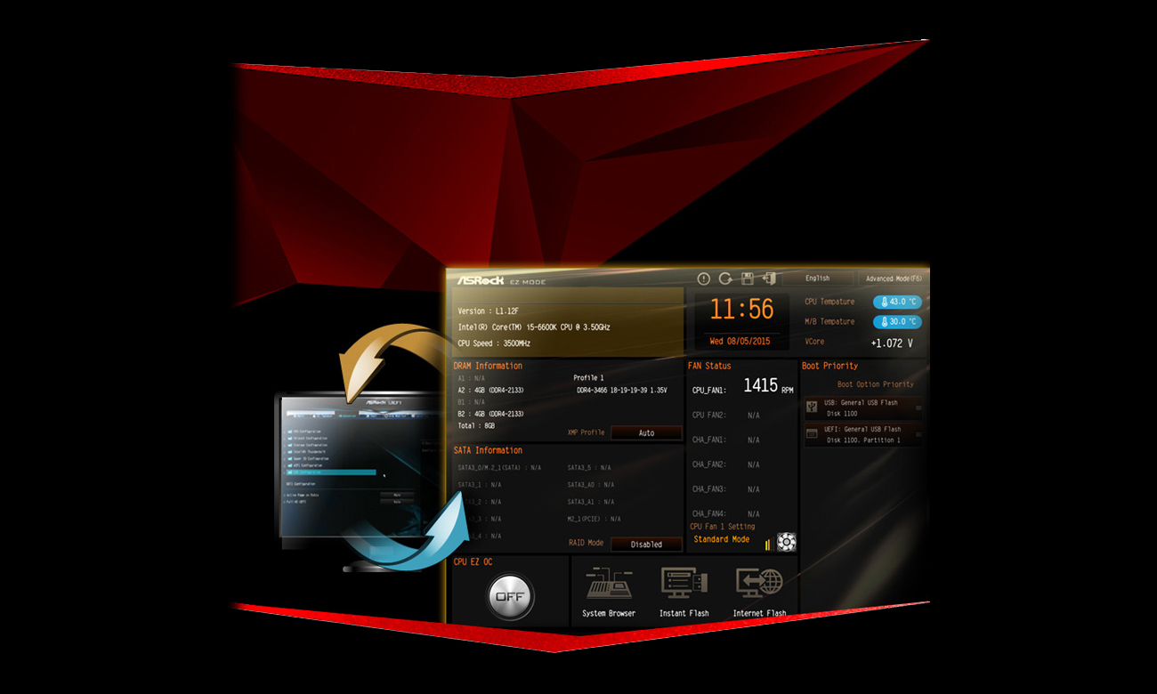Change CPU Fan 1 Setting Standard Mode
The image size is (1157, 694).
(722, 539)
